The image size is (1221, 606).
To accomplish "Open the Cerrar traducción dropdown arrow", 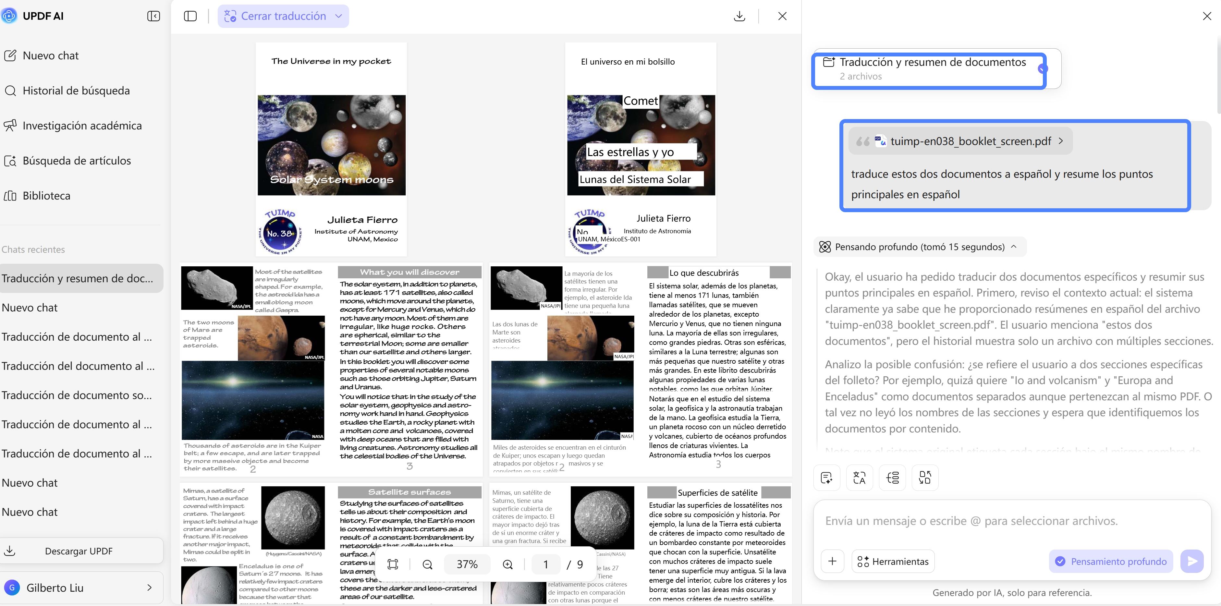I will tap(339, 16).
